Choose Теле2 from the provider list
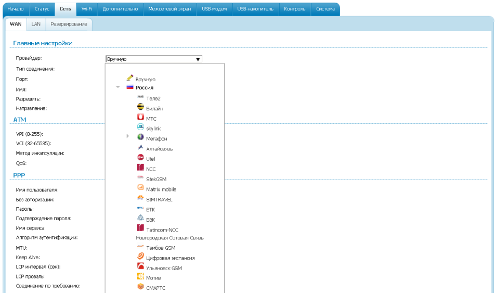 pos(153,99)
